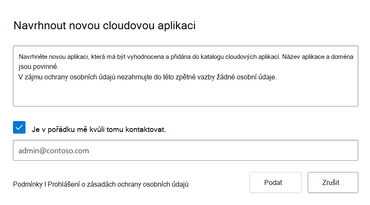Image resolution: width=370 pixels, height=205 pixels.
Task: Uncheck the 'Je v pořádku mě kvůli tomu kontaktovat' checkbox
Action: point(19,127)
